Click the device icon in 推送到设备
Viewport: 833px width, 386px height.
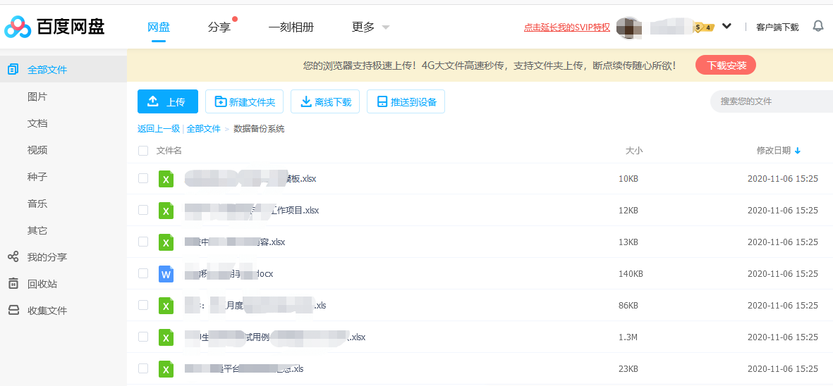click(382, 101)
